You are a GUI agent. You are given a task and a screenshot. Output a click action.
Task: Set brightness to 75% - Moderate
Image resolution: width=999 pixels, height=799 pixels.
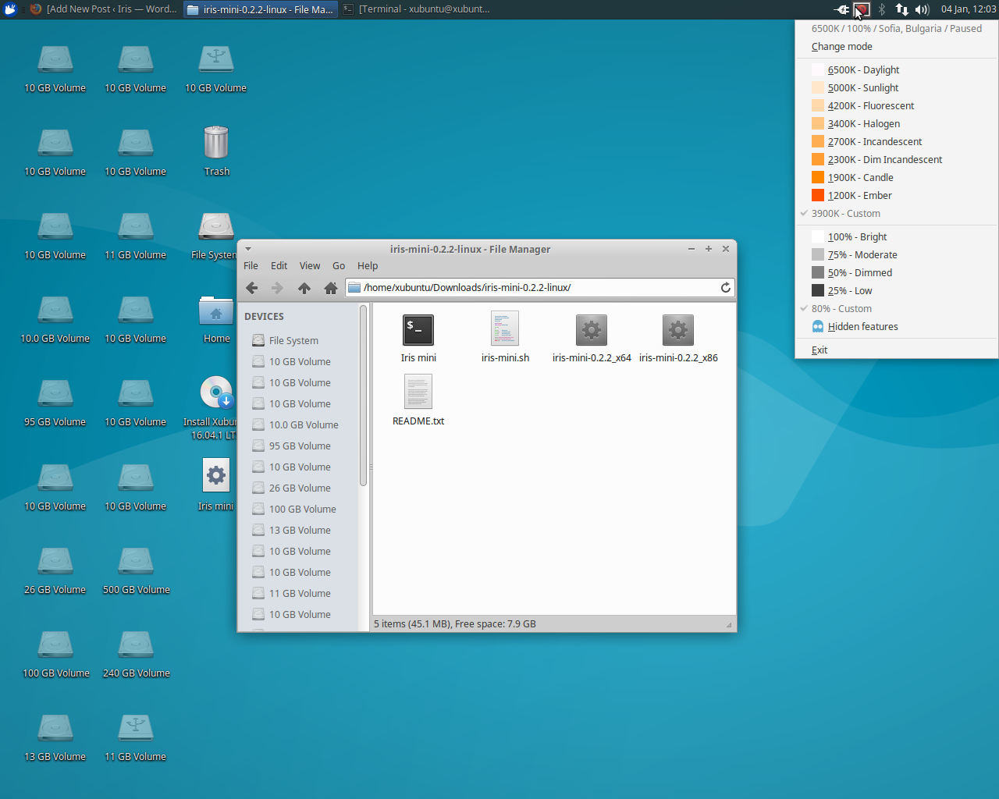[x=897, y=254]
